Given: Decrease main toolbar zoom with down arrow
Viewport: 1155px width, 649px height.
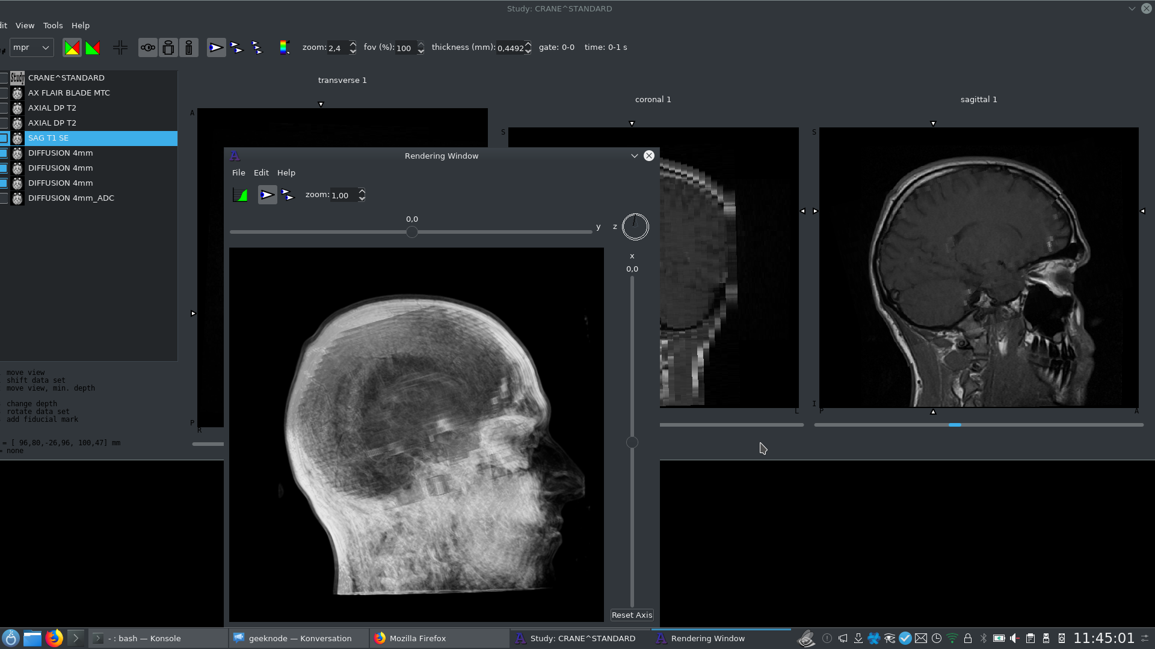Looking at the screenshot, I should (x=353, y=52).
